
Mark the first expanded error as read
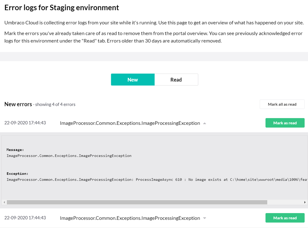tap(285, 123)
